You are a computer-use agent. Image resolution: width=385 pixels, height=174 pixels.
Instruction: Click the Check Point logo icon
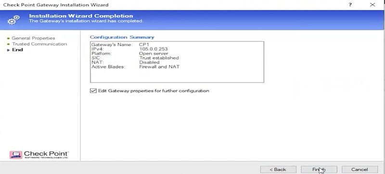(16, 155)
